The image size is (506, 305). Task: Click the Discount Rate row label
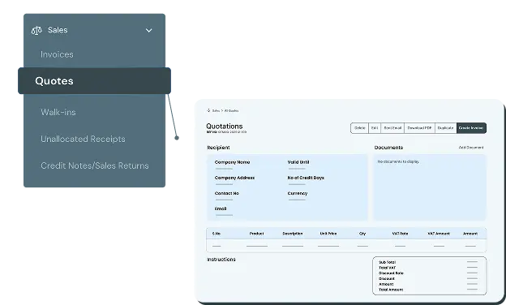(x=391, y=273)
